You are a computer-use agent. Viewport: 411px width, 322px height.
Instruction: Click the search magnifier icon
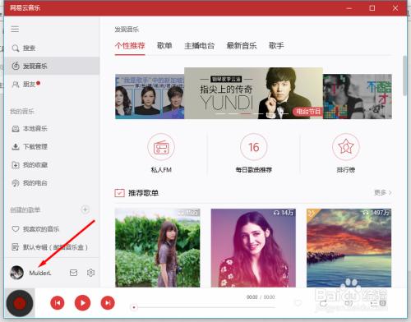[x=16, y=48]
